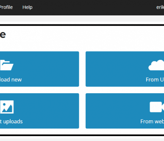The image size is (164, 141).
Task: Open the Profile menu item
Action: coord(6,7)
